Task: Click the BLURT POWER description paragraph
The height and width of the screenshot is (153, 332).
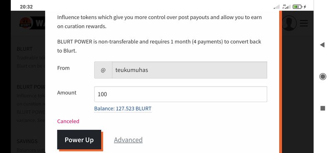Action: pos(159,46)
